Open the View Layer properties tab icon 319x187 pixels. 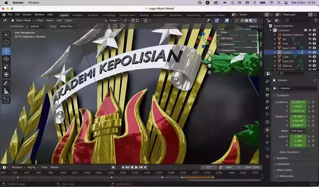click(x=267, y=101)
